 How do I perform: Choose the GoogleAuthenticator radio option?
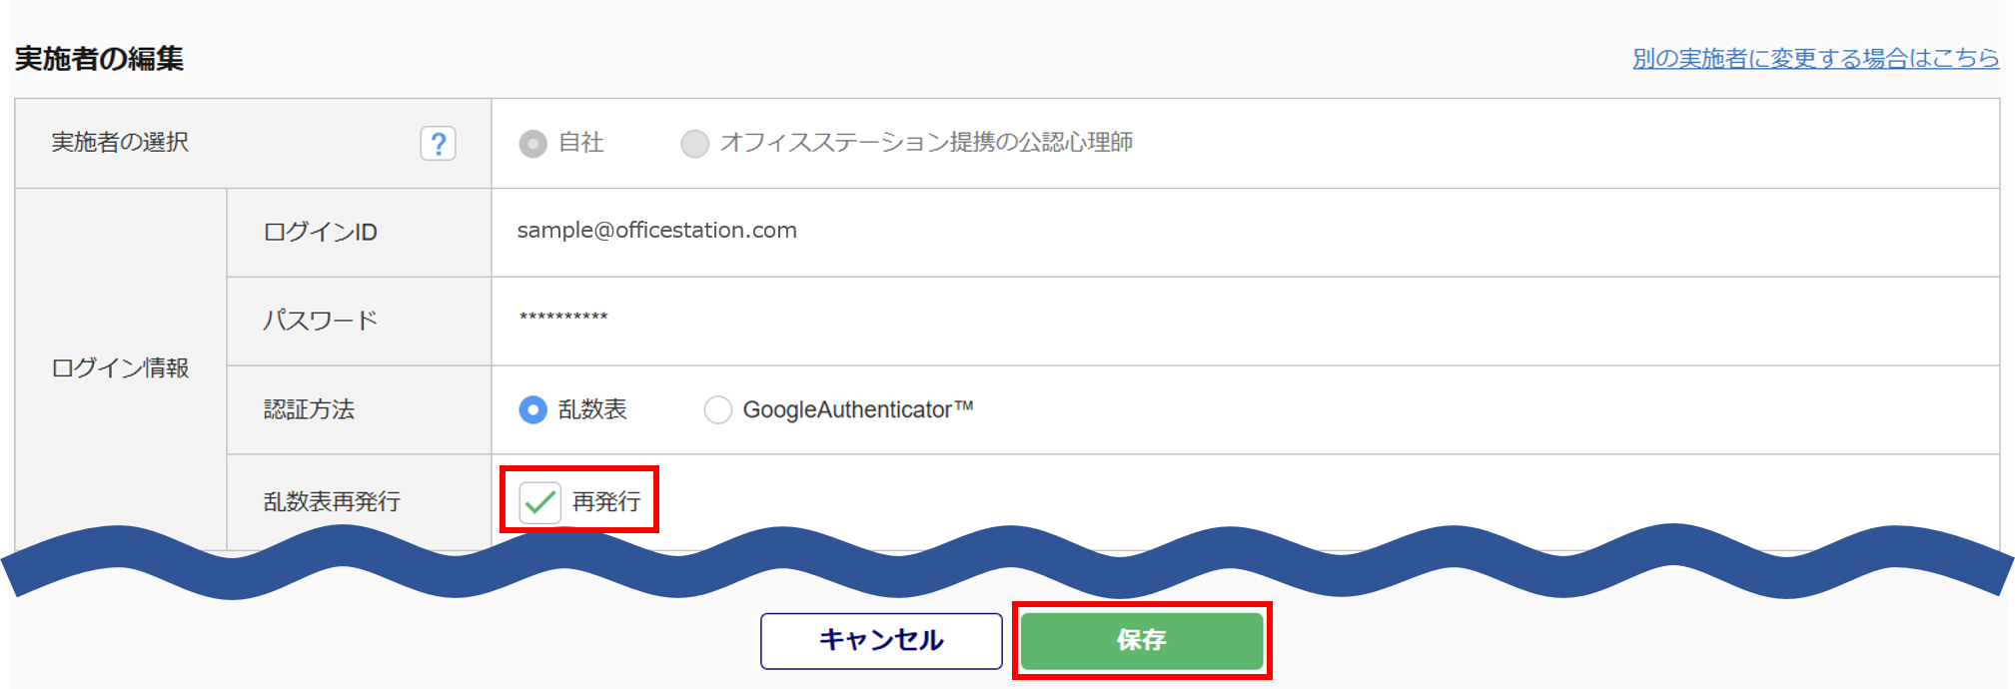click(x=717, y=409)
